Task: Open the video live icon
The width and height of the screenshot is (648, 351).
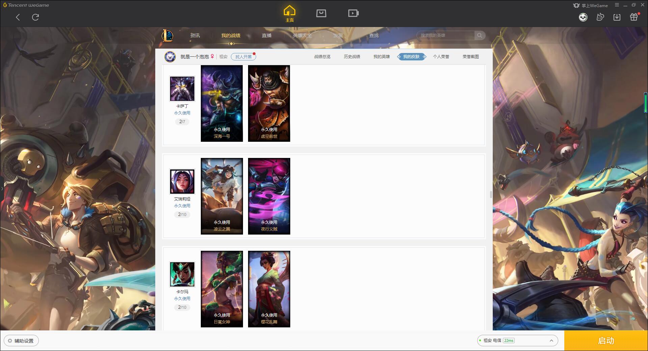Action: pos(353,13)
